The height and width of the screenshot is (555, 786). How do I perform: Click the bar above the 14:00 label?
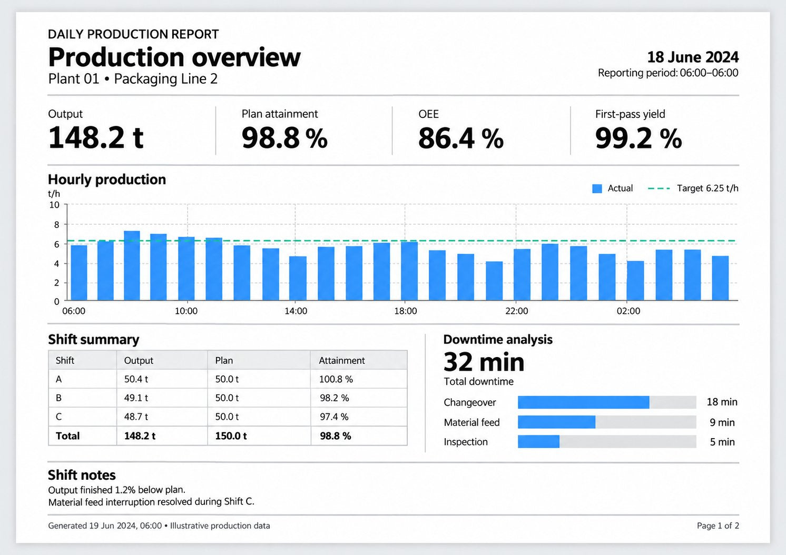pyautogui.click(x=298, y=279)
